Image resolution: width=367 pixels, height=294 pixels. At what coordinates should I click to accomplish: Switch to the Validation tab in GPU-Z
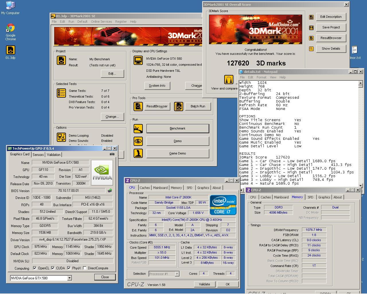54,154
